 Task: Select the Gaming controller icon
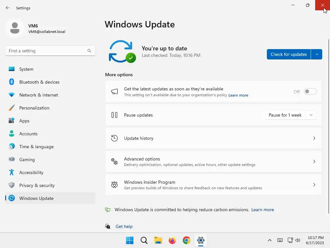coord(12,159)
